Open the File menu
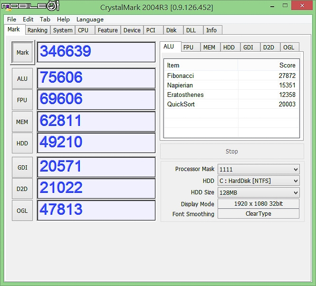The image size is (316, 286). point(11,19)
